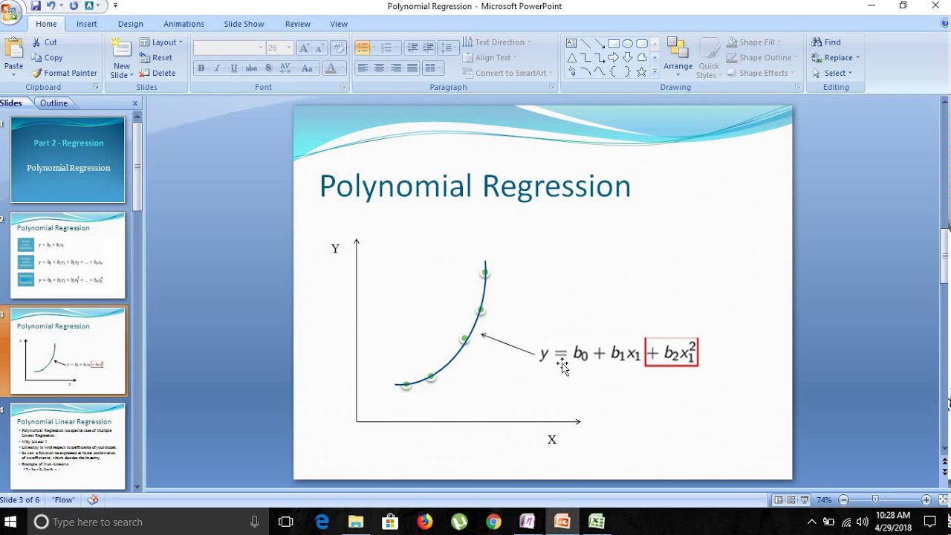The width and height of the screenshot is (951, 535).
Task: Activate the Format Painter brush
Action: (36, 73)
